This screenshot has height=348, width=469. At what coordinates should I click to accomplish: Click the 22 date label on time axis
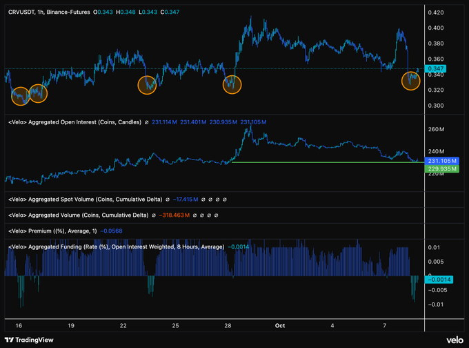coord(123,325)
